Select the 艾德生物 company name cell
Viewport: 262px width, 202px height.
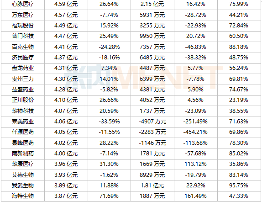coord(23,175)
